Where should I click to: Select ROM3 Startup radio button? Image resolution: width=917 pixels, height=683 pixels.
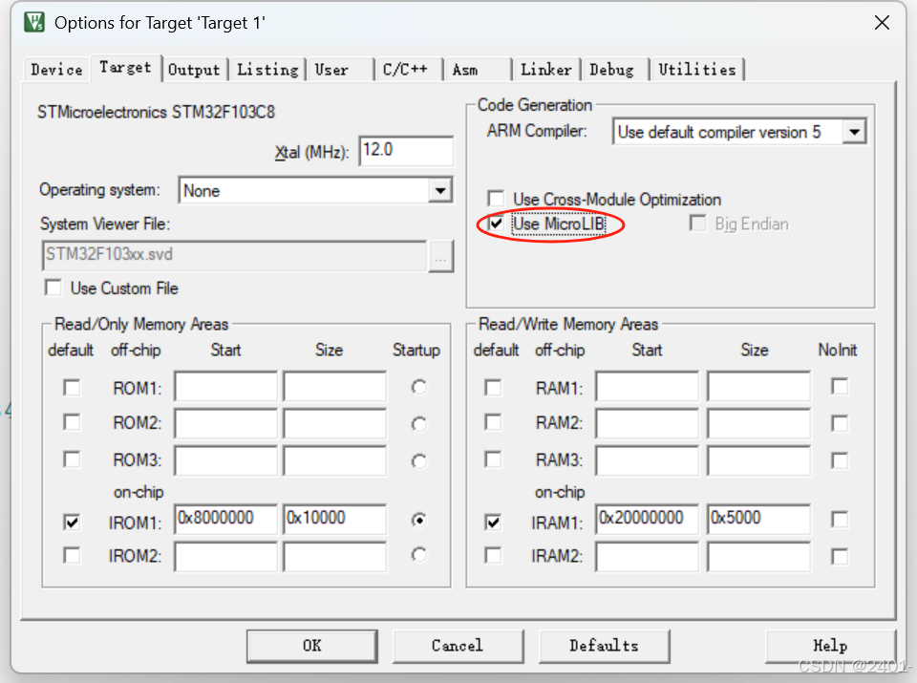point(418,460)
